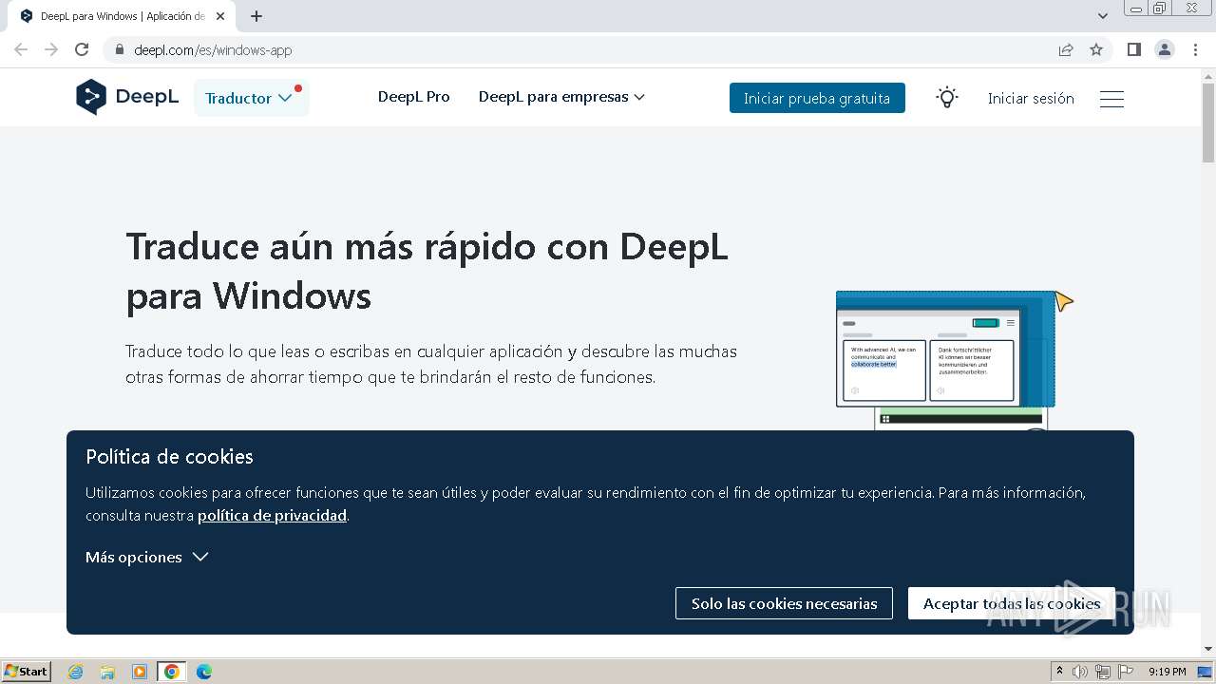This screenshot has height=684, width=1216.
Task: Reload the page with the refresh icon
Action: (x=82, y=49)
